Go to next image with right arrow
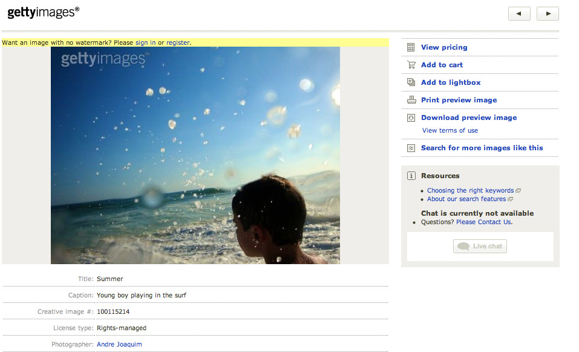Image resolution: width=579 pixels, height=352 pixels. 548,13
